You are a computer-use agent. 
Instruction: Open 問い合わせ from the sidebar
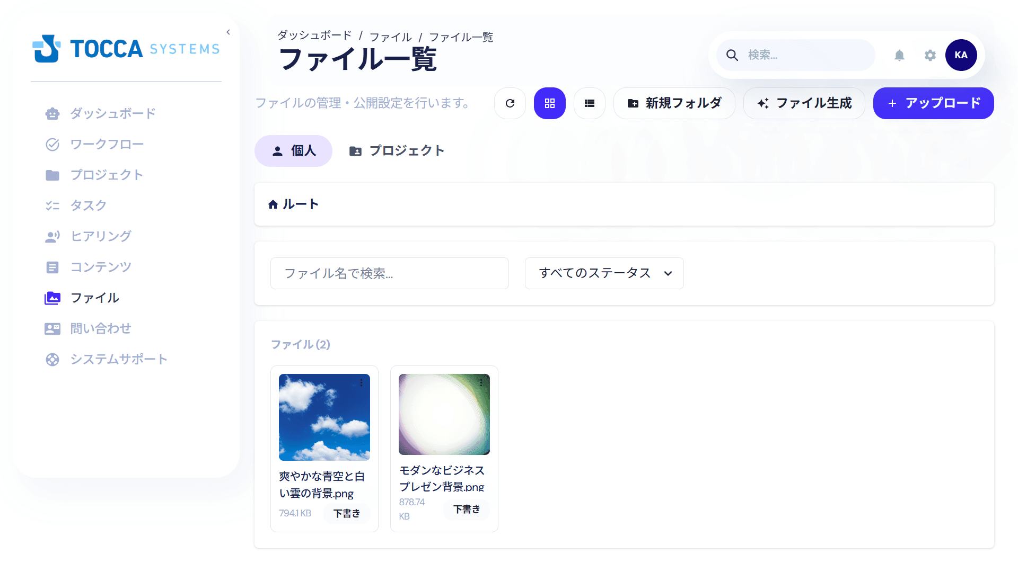click(x=101, y=328)
